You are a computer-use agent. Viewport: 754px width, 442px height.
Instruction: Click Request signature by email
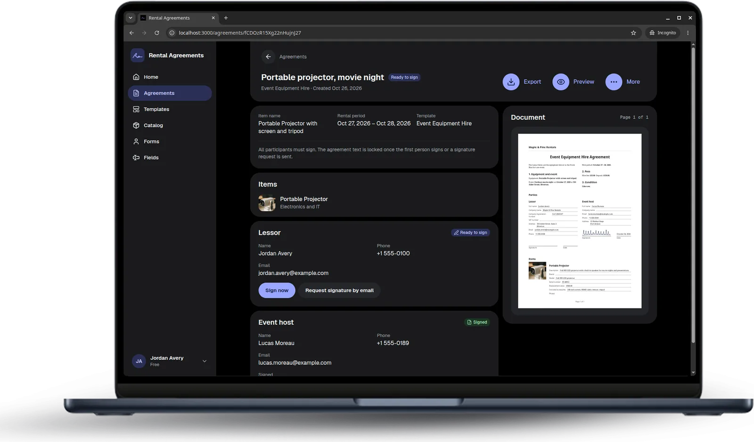click(x=339, y=290)
